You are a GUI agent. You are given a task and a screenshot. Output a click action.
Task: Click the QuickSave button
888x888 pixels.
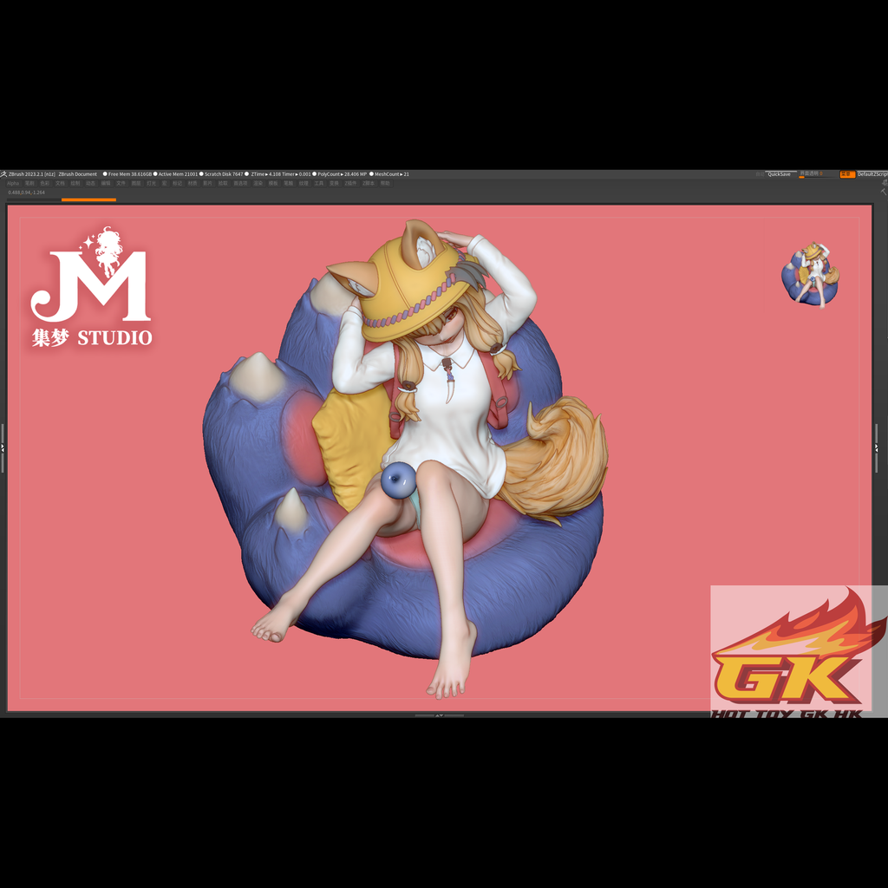(780, 174)
